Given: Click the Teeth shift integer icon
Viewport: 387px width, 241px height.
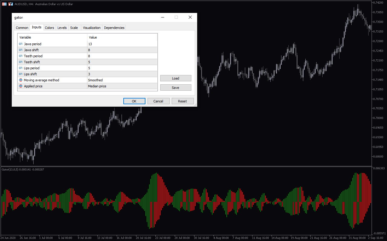Looking at the screenshot, I should click(x=21, y=62).
